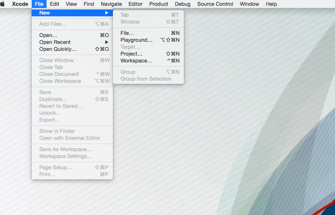335x215 pixels.
Task: Click the disabled Save item
Action: pyautogui.click(x=72, y=92)
